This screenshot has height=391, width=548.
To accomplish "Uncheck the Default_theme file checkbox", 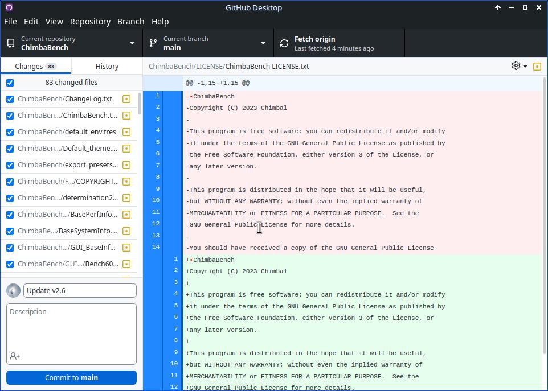I will tap(10, 149).
